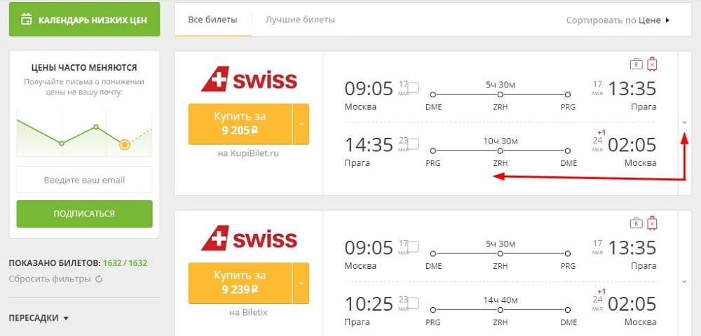Screen dimensions: 701x336
Task: Open the price dropdown arrow beside Купить за 9 205 ₽
Action: tap(301, 124)
